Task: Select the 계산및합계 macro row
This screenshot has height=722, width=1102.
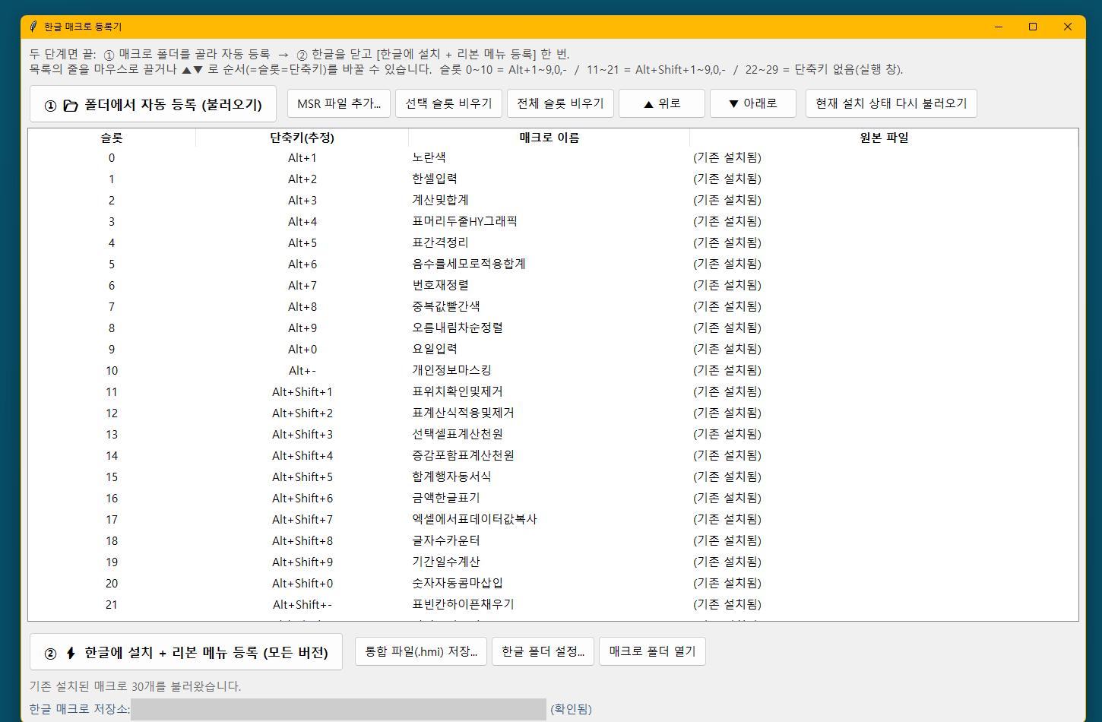Action: coord(553,200)
